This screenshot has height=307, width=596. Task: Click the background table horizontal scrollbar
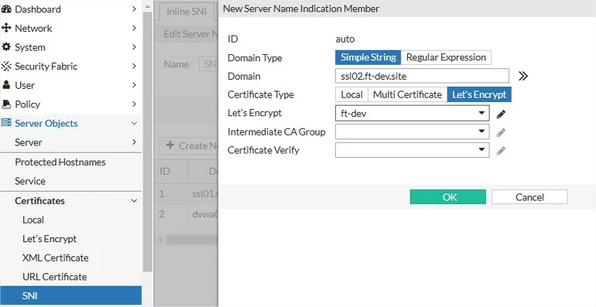(192, 240)
